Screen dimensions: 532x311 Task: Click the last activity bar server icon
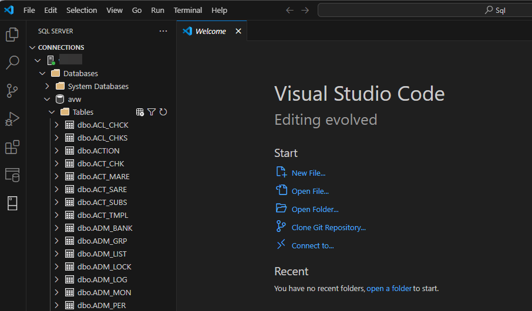point(12,203)
